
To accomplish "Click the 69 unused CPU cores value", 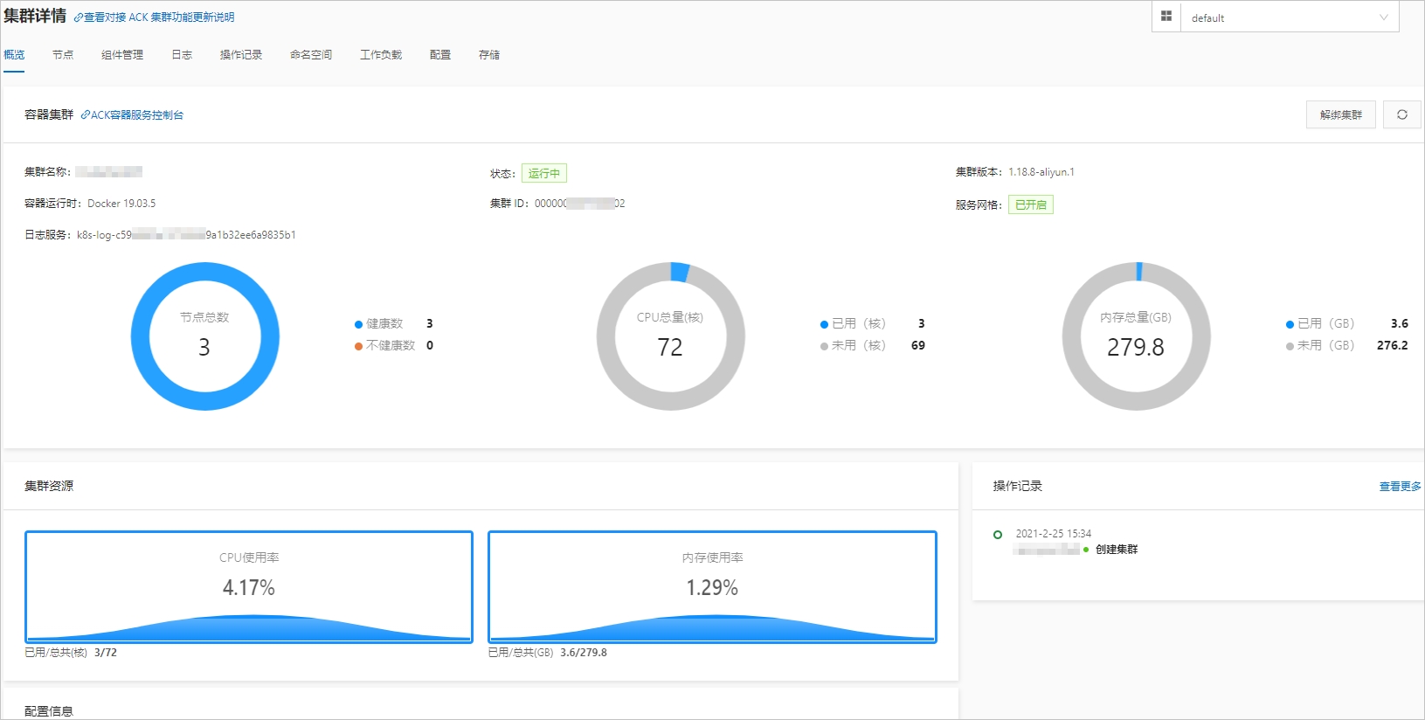I will point(918,345).
